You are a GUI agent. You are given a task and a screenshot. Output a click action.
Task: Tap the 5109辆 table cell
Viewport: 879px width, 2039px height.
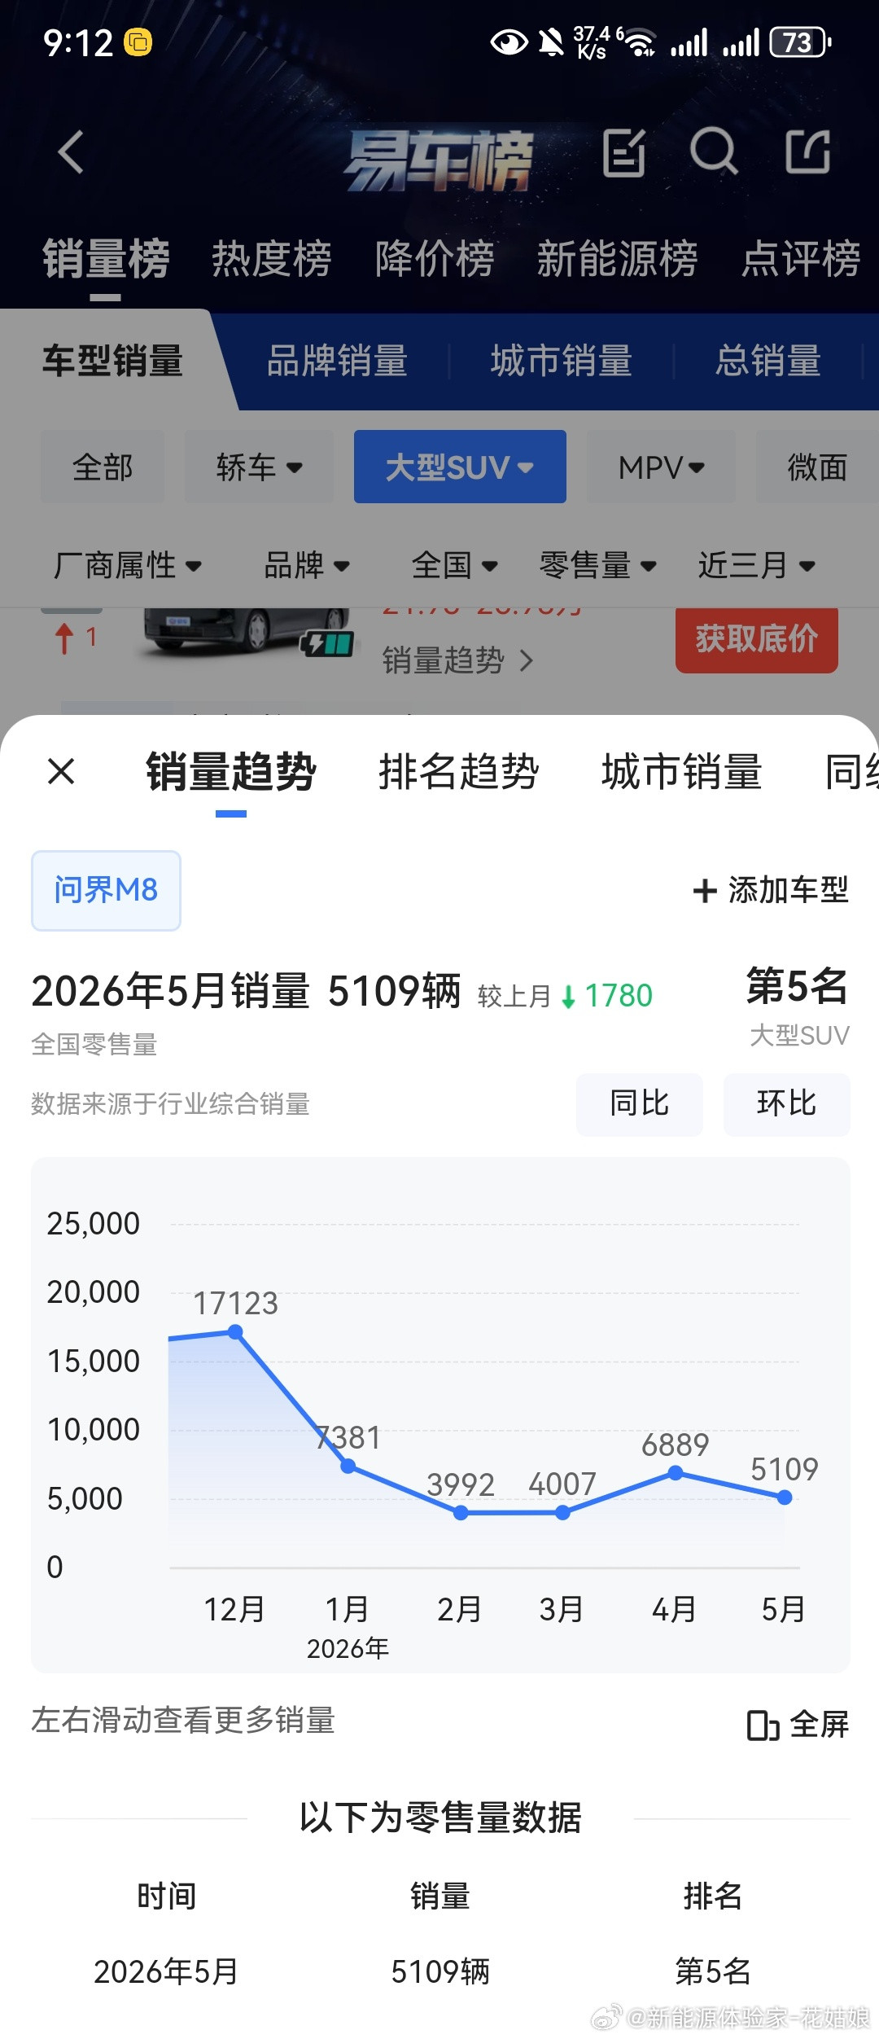(x=440, y=1971)
